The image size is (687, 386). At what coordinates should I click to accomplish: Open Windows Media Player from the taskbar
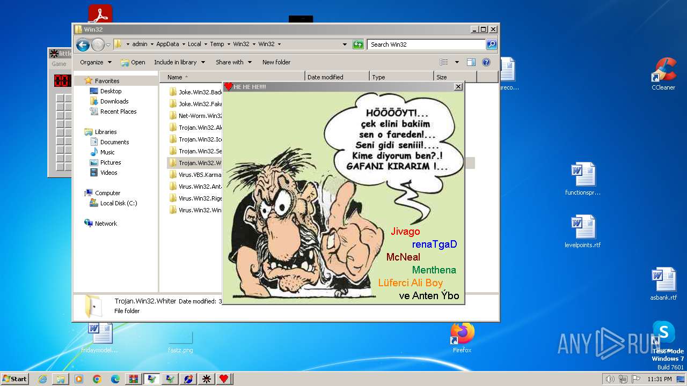79,379
